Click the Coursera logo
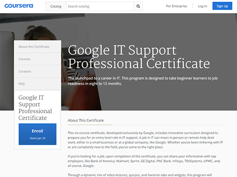 tap(19, 6)
